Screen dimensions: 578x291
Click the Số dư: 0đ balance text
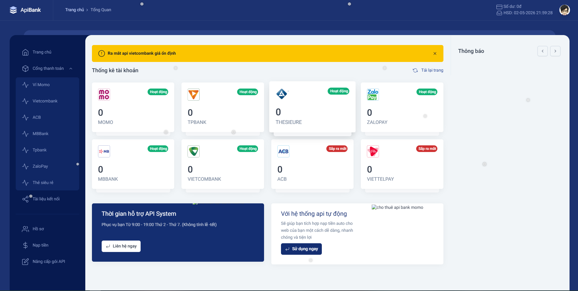click(x=512, y=6)
